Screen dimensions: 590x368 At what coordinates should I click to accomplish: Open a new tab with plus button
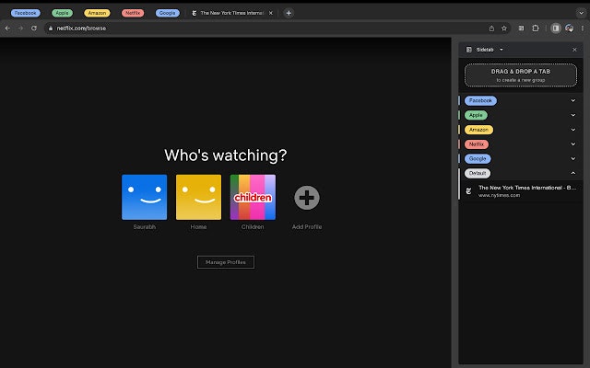coord(289,13)
